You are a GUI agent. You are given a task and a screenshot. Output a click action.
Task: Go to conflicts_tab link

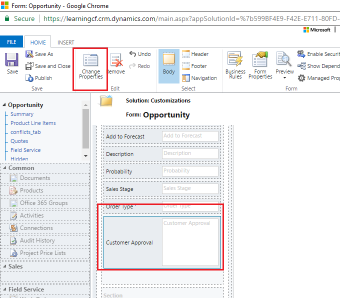coord(25,132)
